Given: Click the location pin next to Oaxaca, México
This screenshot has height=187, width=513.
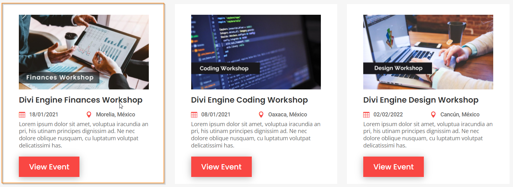Looking at the screenshot, I should 261,115.
